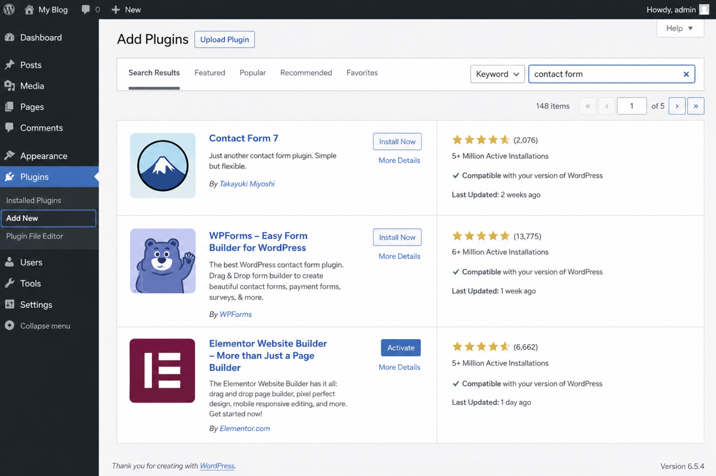This screenshot has width=716, height=476.
Task: Click the Appearance paintbrush icon
Action: [9, 156]
